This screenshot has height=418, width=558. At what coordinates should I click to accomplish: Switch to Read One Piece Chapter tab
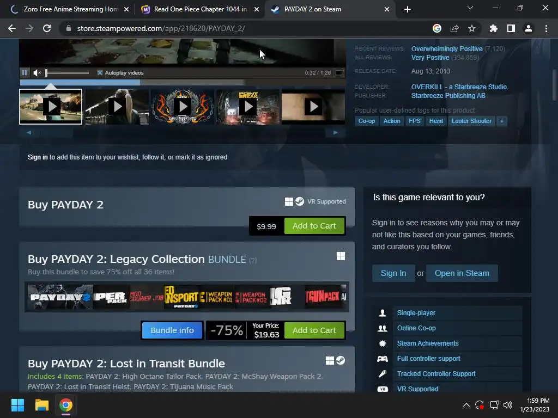click(x=201, y=9)
